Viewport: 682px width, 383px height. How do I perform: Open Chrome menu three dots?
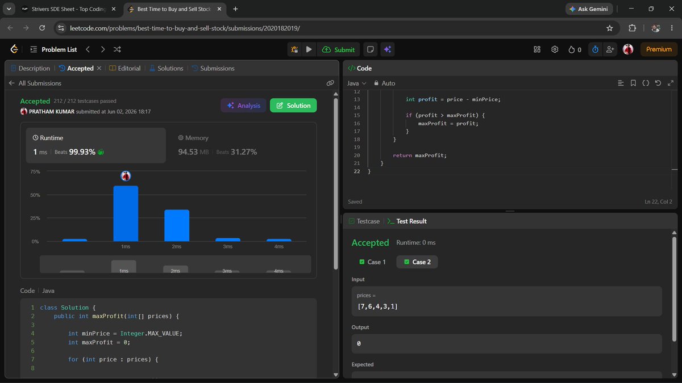(672, 28)
